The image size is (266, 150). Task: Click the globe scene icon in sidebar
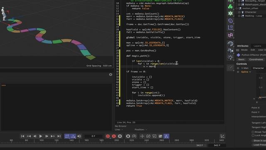[230, 44]
